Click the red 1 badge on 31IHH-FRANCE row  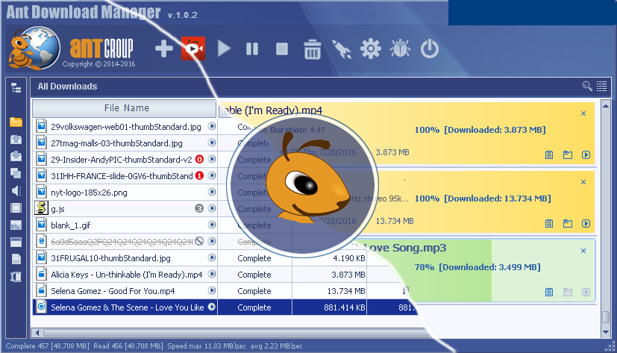point(199,175)
